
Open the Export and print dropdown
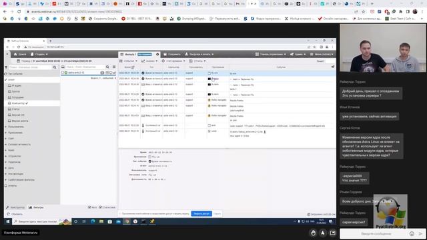coord(199,54)
